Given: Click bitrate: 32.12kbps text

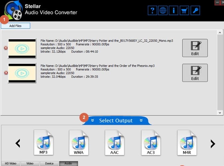Looking at the screenshot, I should [x=53, y=52].
